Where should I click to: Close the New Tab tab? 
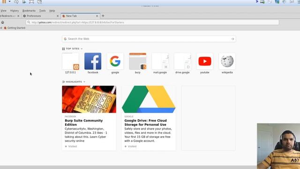click(x=97, y=16)
